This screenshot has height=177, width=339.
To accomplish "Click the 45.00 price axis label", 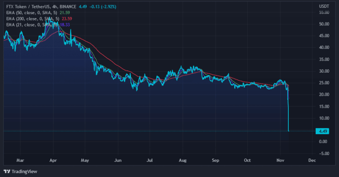I will 324,36.
